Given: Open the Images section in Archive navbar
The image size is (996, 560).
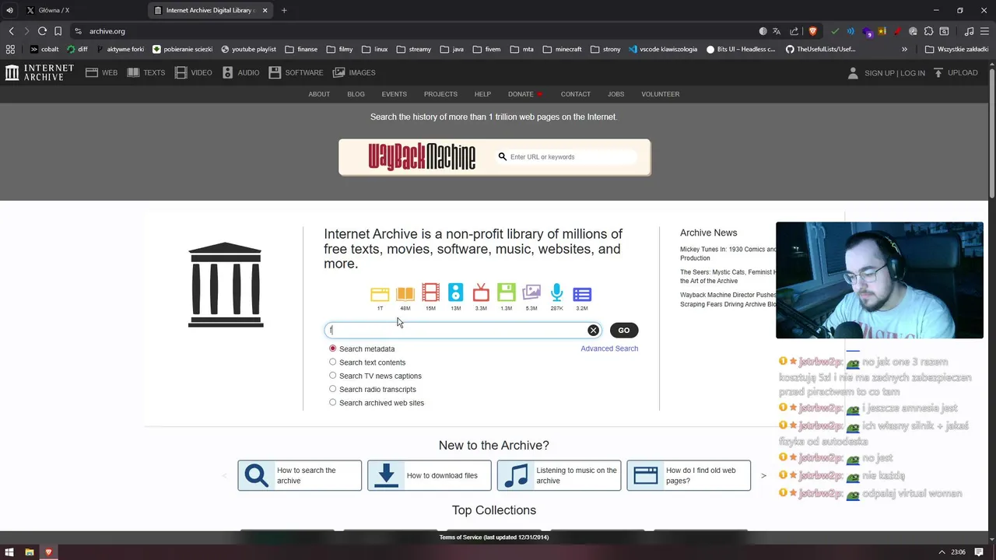Looking at the screenshot, I should (354, 72).
